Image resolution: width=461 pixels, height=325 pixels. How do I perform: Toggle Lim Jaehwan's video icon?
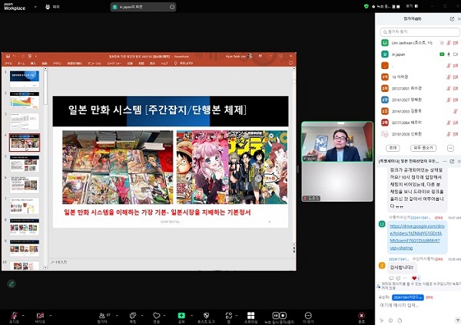pyautogui.click(x=456, y=43)
